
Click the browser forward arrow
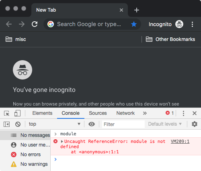click(x=22, y=24)
